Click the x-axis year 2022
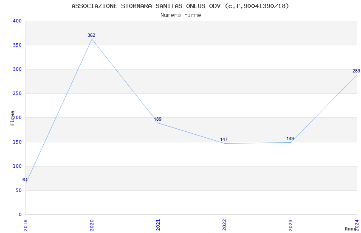 pyautogui.click(x=224, y=225)
